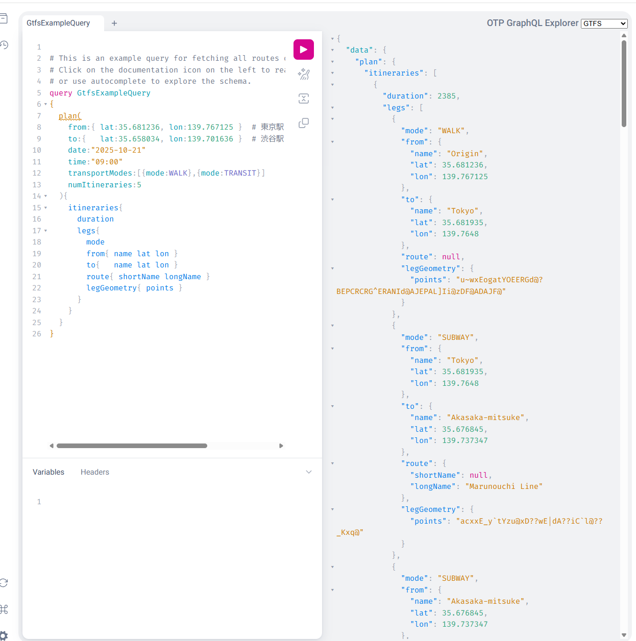The height and width of the screenshot is (641, 636).
Task: Collapse the "plan" object in the response
Action: coord(332,62)
